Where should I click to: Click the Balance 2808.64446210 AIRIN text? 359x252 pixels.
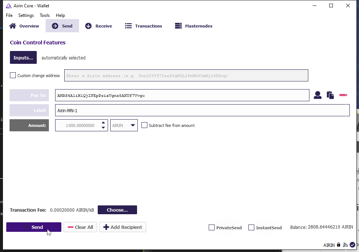click(x=322, y=227)
